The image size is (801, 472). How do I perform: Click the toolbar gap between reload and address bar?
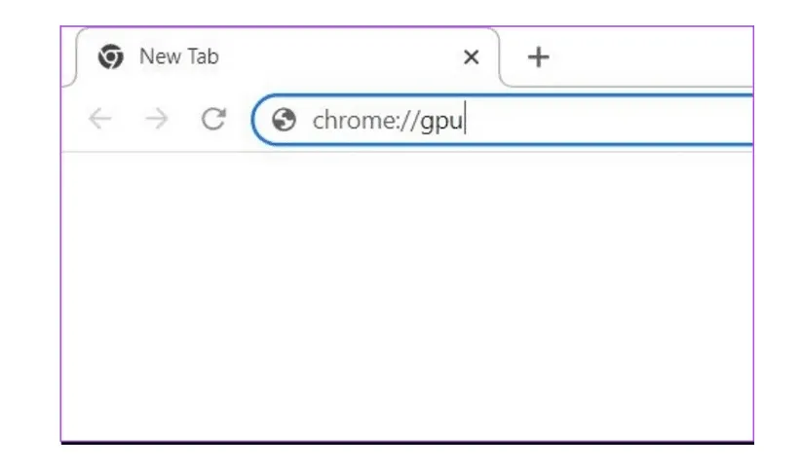click(241, 120)
